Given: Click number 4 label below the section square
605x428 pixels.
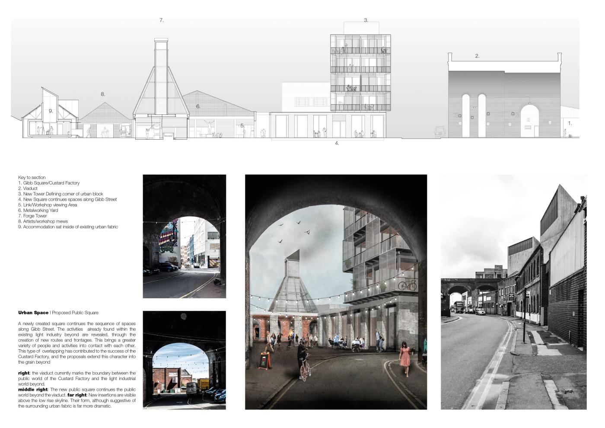Looking at the screenshot, I should coord(337,143).
